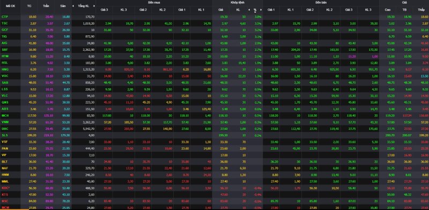
Task: Click the right arrow beside % column
Action: [261, 10]
